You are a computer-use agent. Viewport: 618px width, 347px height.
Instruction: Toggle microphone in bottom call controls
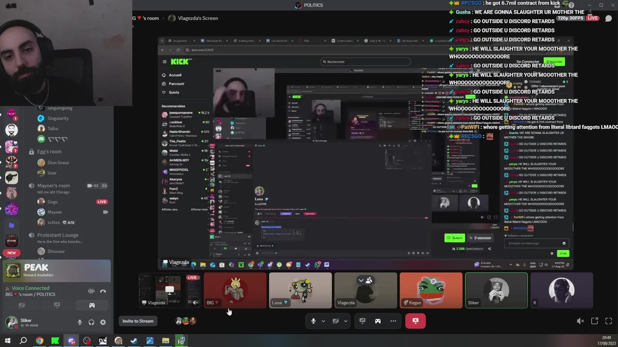click(x=313, y=321)
